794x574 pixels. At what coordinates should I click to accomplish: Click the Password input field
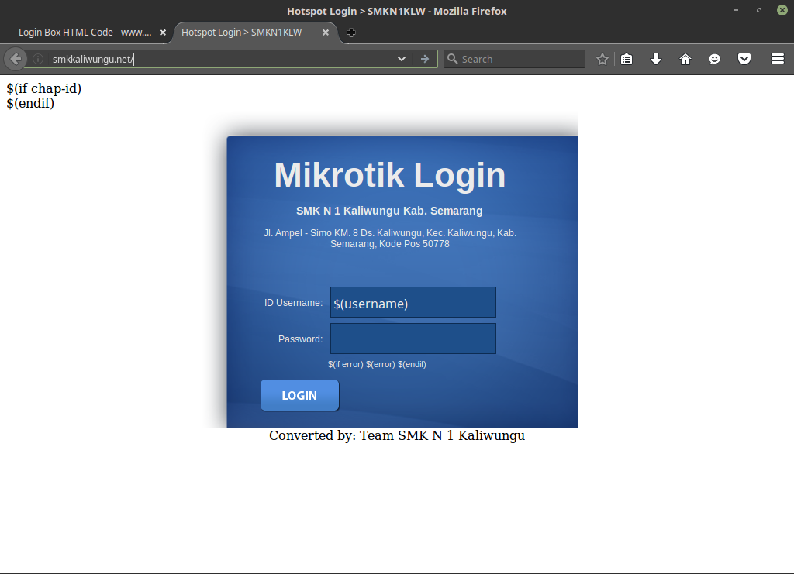[x=413, y=339]
